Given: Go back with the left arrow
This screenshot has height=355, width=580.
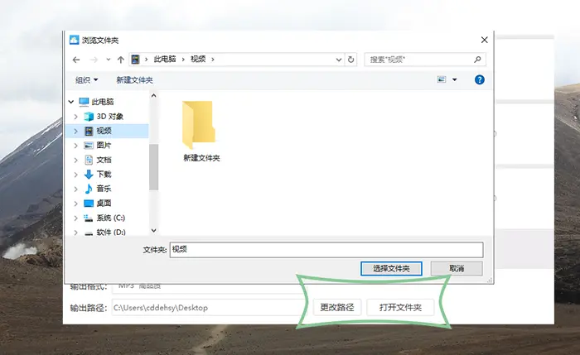Looking at the screenshot, I should tap(76, 60).
